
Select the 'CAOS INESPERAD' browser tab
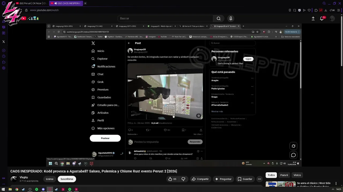[66, 3]
